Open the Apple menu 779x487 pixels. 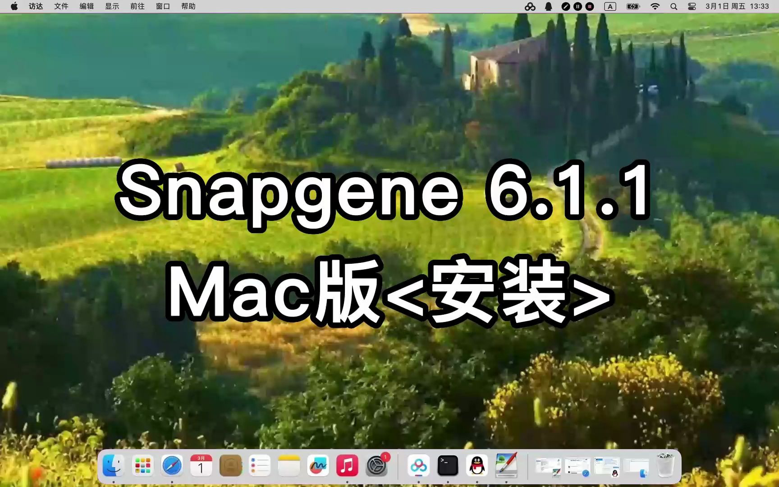(x=14, y=6)
